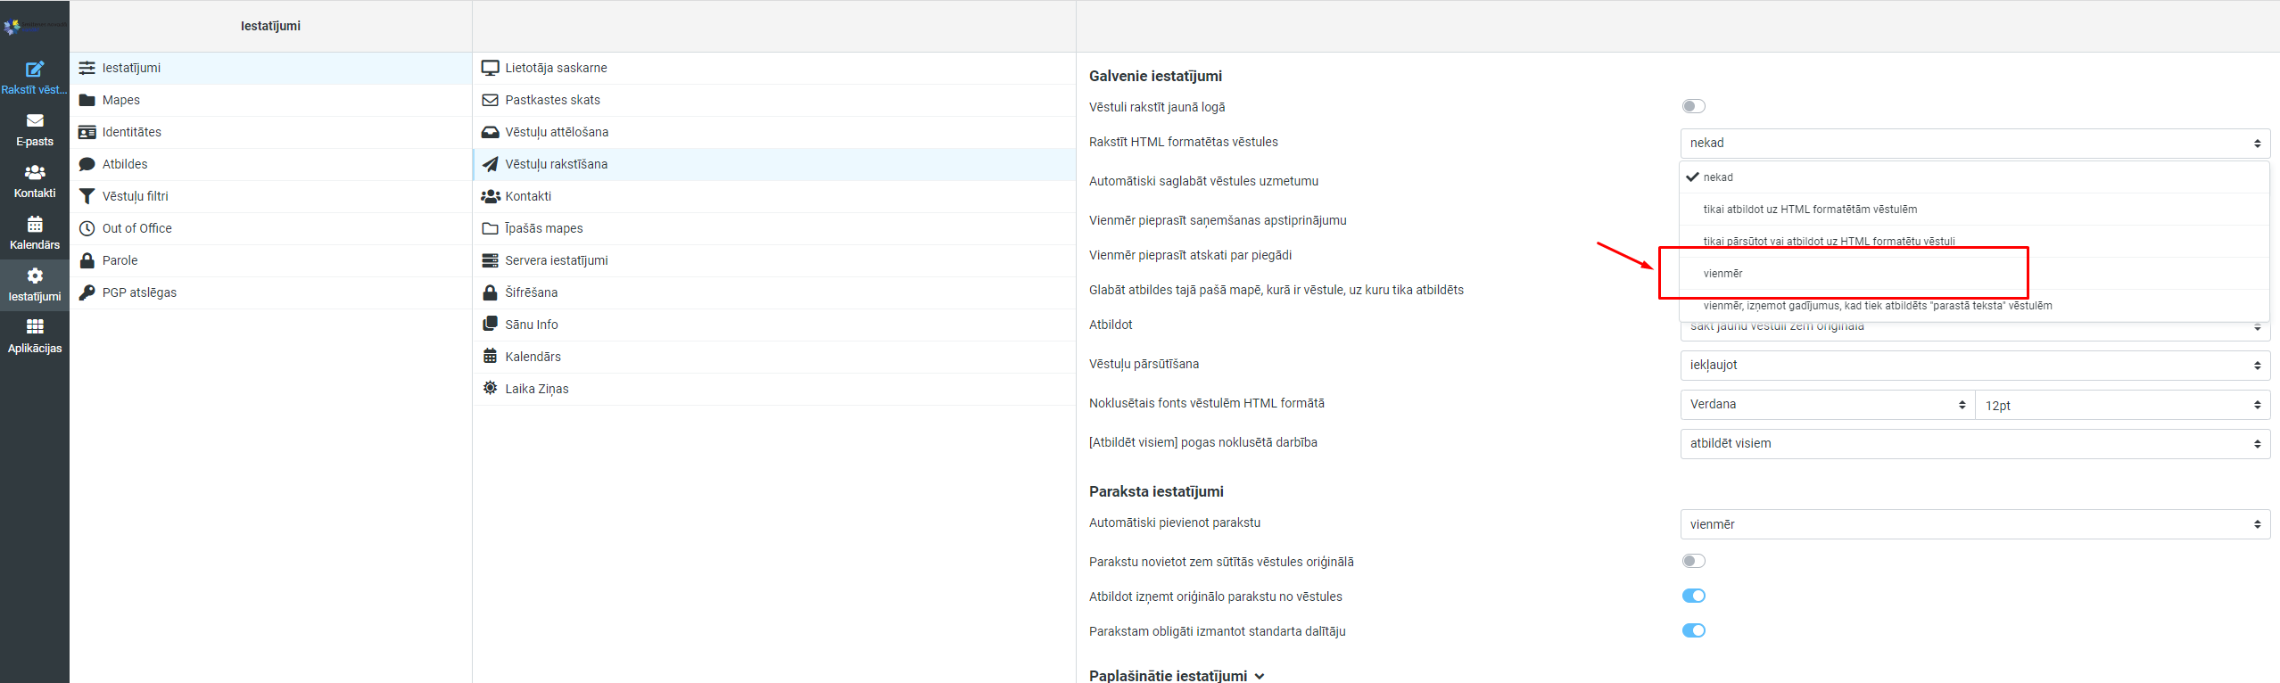Open the Verdana font dropdown
Viewport: 2280px width, 683px height.
click(1826, 405)
